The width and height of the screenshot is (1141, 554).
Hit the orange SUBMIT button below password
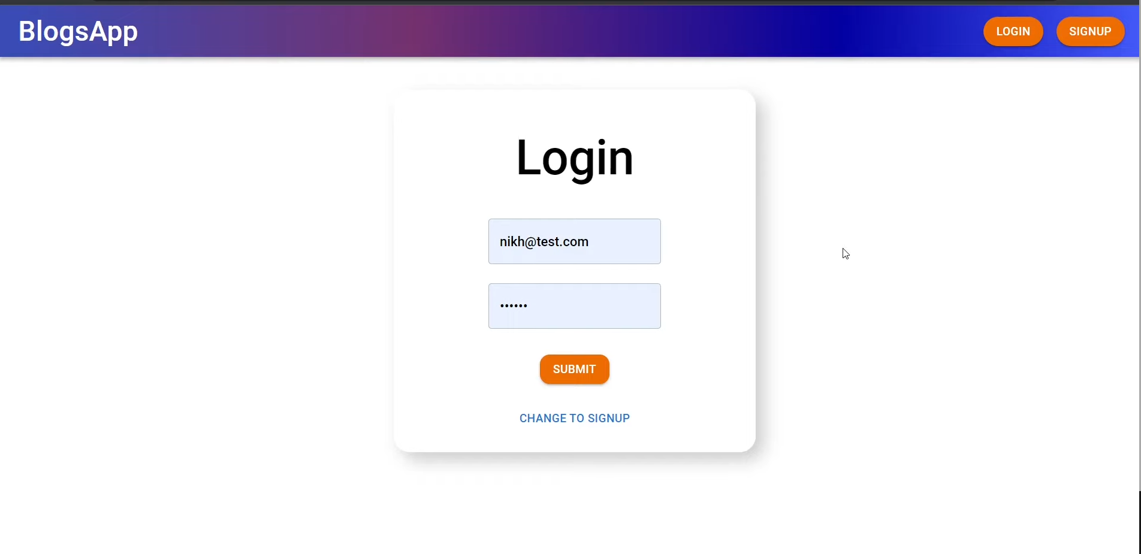click(574, 369)
